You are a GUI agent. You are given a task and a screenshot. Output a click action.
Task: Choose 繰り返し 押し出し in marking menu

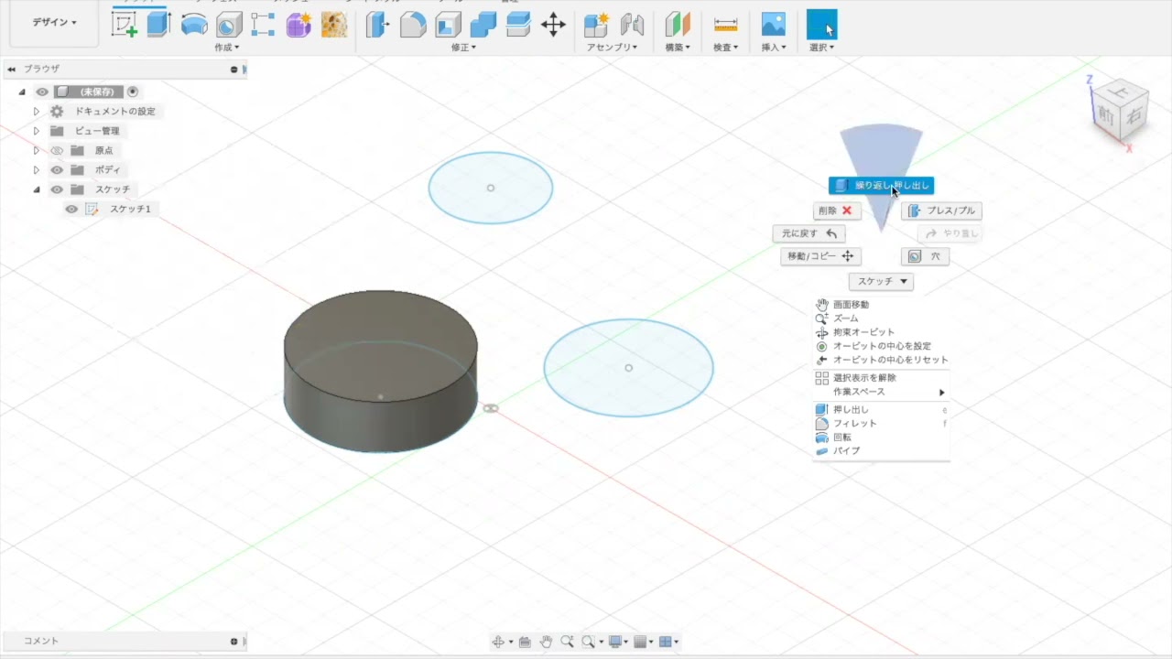[x=881, y=186]
